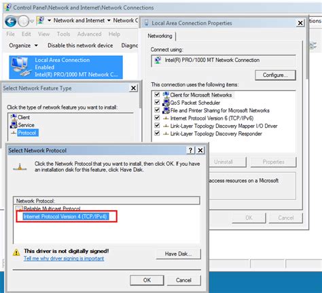Click the Back navigation arrow button
Viewport: 322px width, 293px height.
[x=11, y=21]
